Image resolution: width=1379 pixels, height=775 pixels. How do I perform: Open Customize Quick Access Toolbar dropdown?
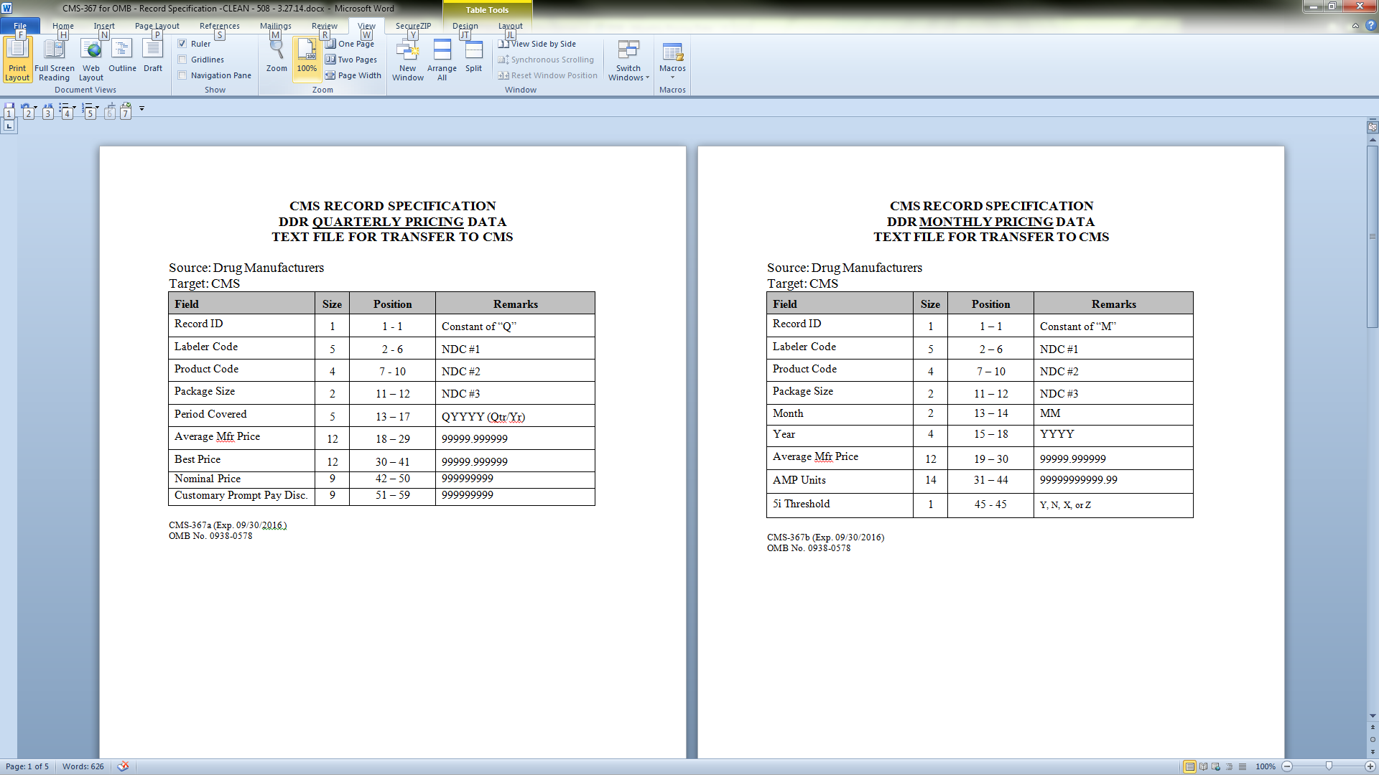coord(142,108)
